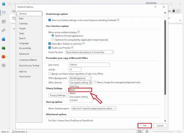This screenshot has width=184, height=133.
Task: Collapse the Office Theme dropdown arrow
Action: tap(90, 82)
